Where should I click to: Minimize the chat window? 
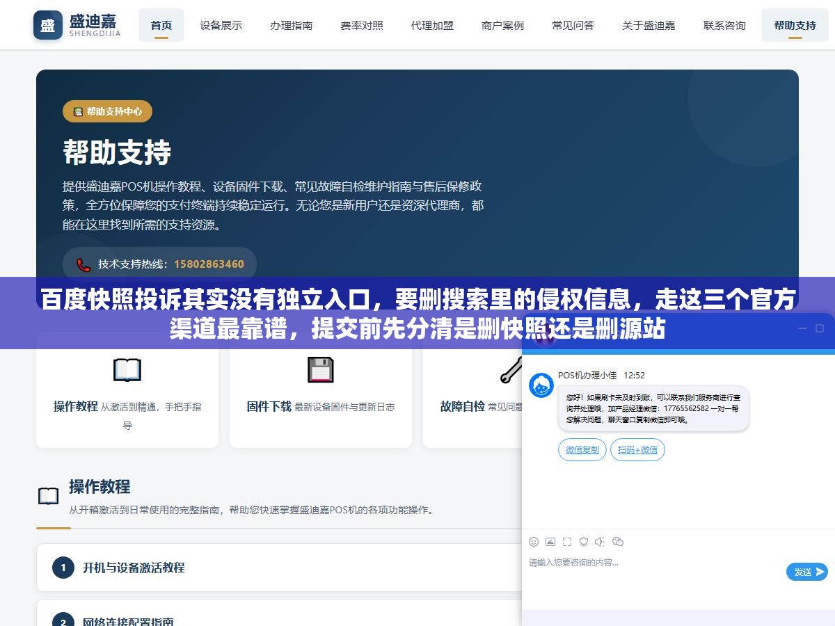pyautogui.click(x=802, y=328)
